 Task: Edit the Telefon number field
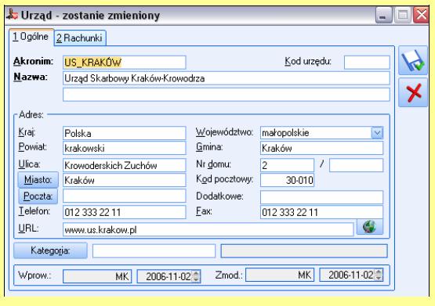click(x=125, y=212)
